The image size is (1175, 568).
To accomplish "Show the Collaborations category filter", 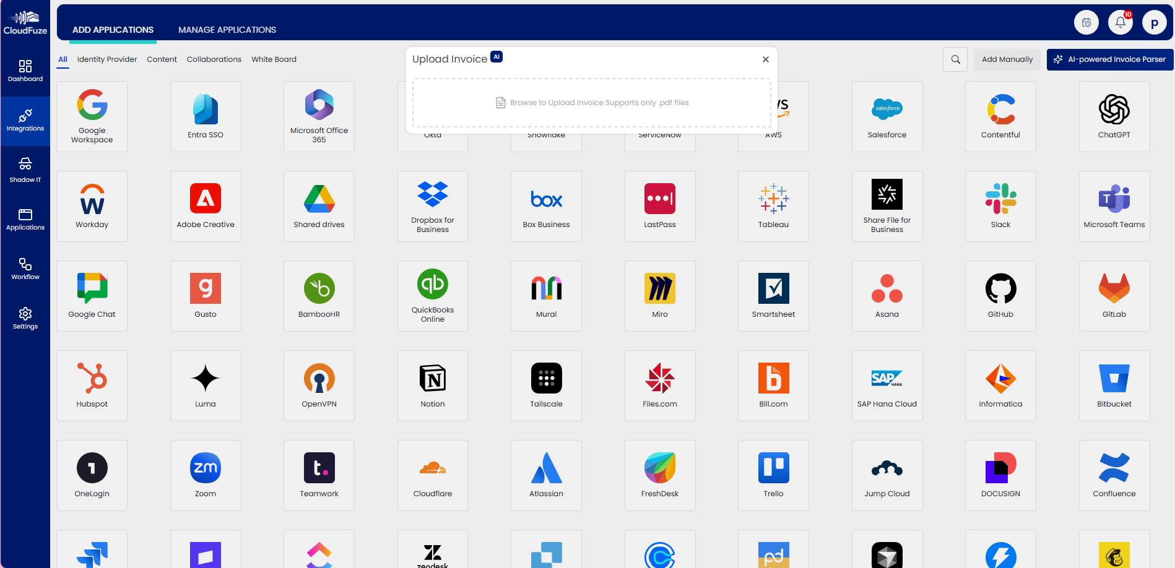I will click(x=214, y=59).
